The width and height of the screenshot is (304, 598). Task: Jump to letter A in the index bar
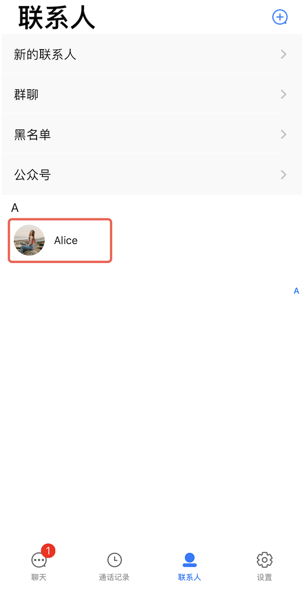pos(296,291)
